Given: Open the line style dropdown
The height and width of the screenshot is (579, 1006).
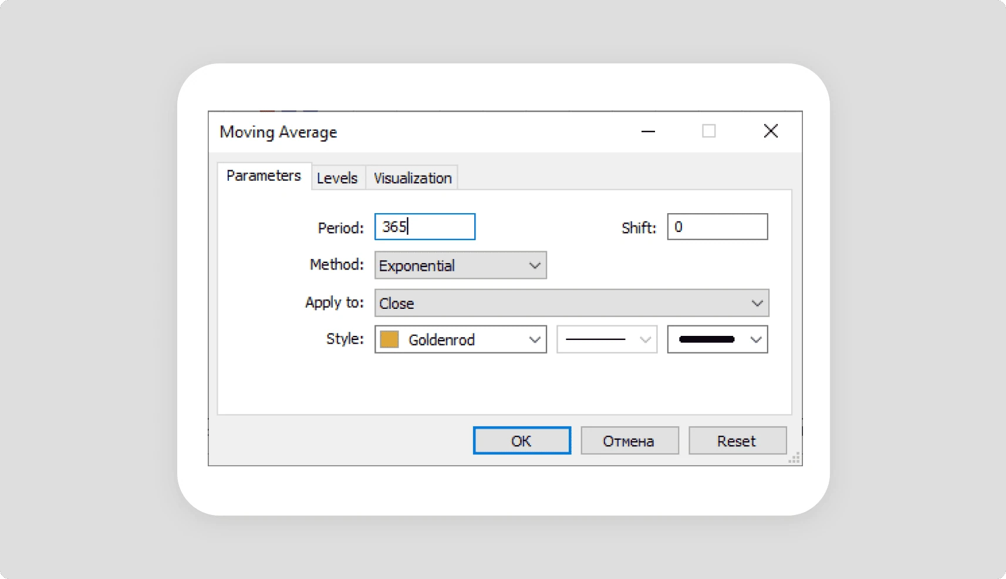Looking at the screenshot, I should 607,339.
